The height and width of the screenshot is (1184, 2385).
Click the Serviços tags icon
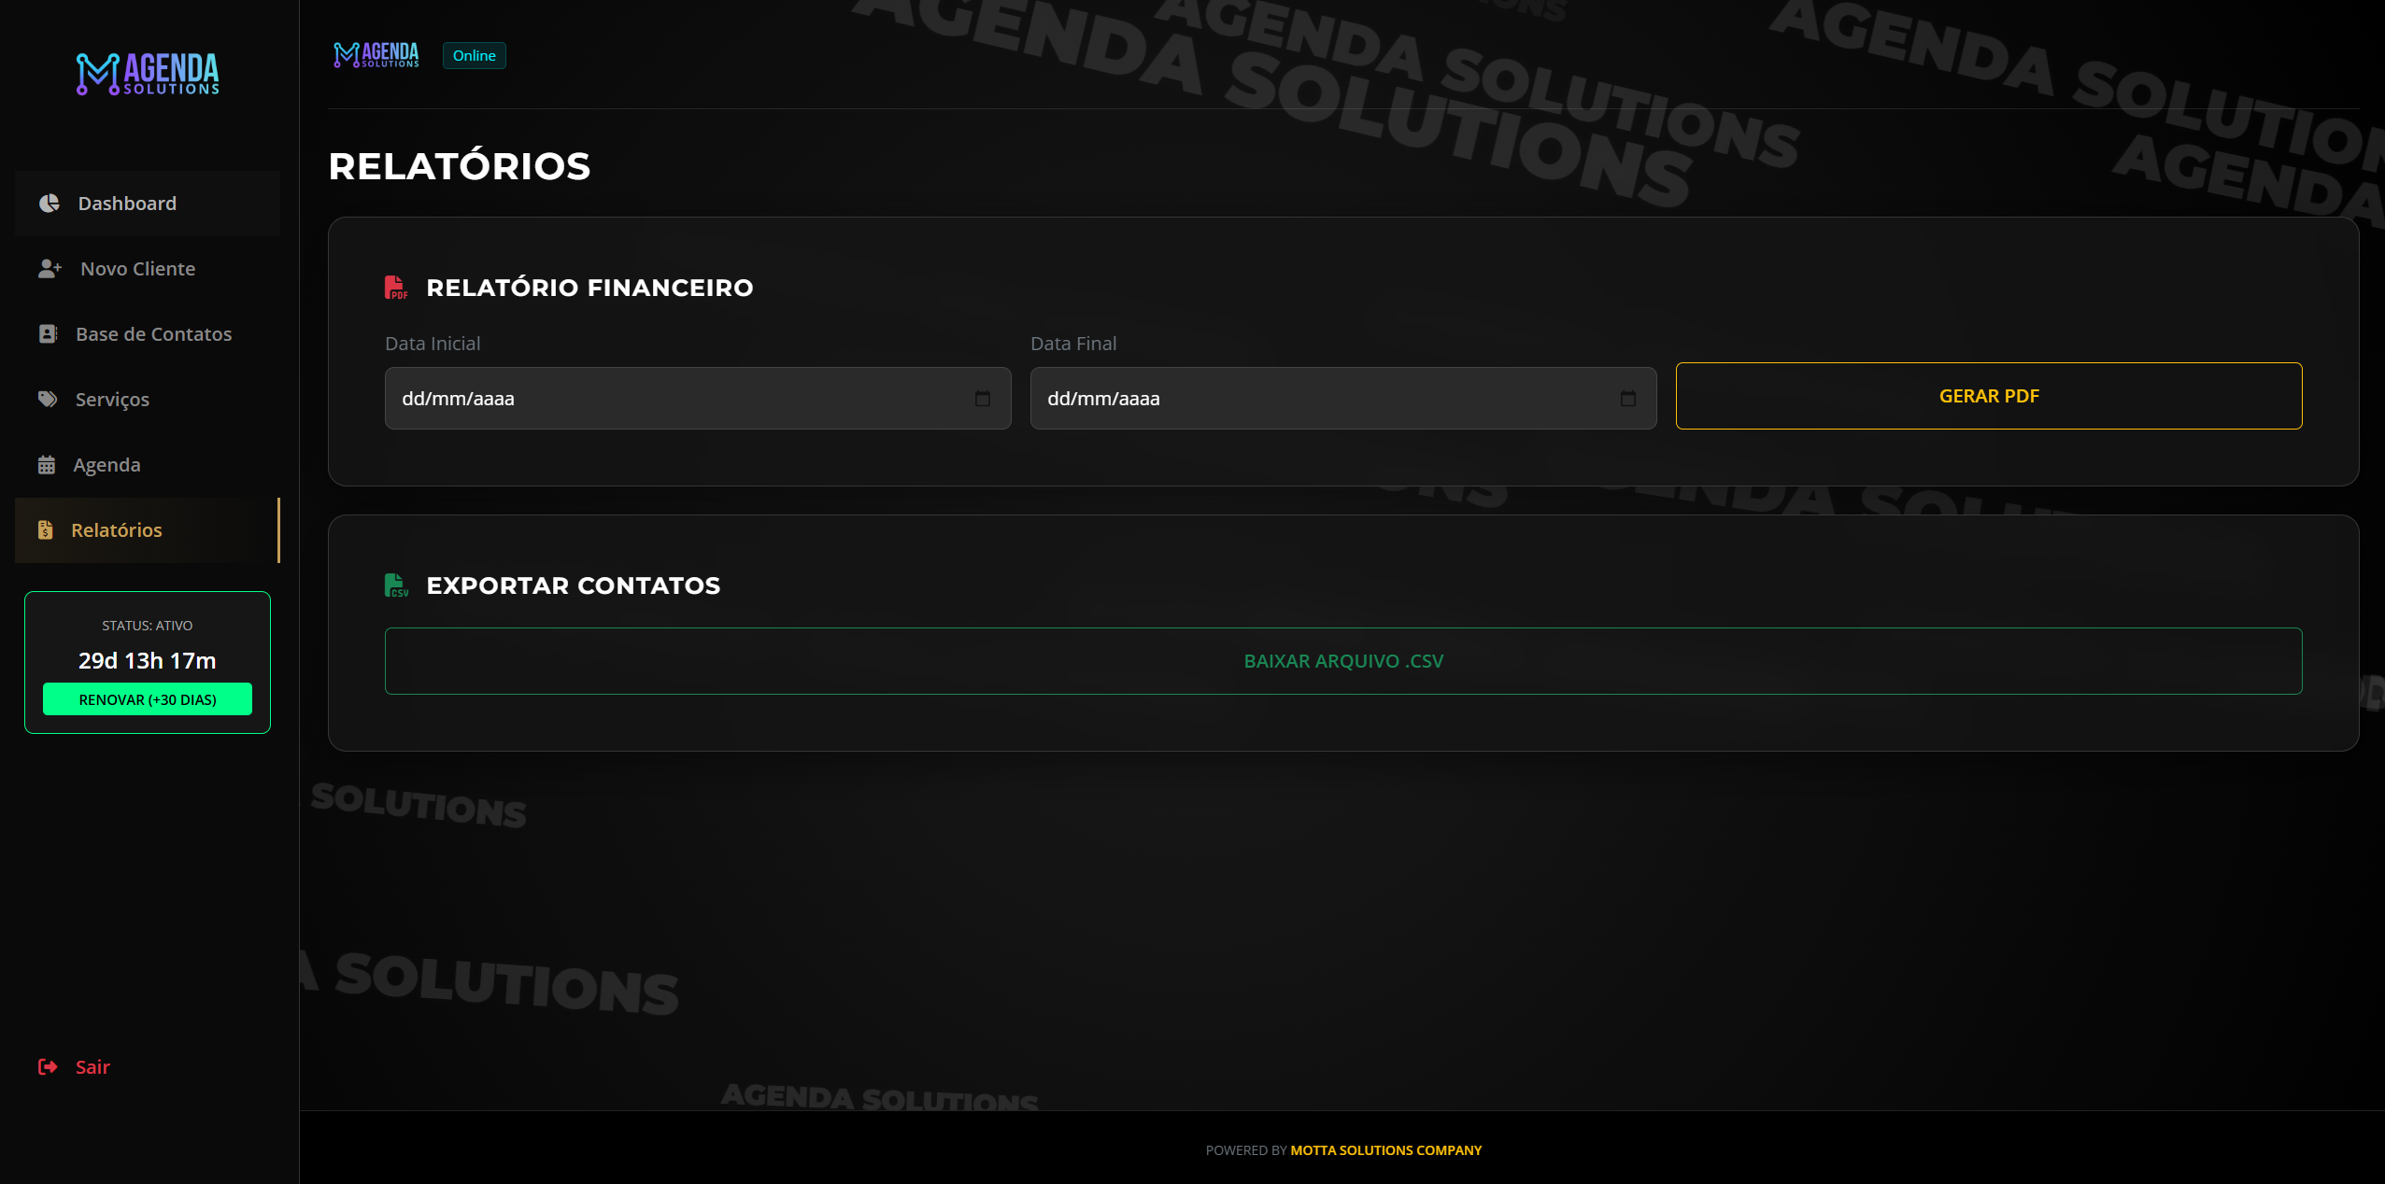pos(48,400)
